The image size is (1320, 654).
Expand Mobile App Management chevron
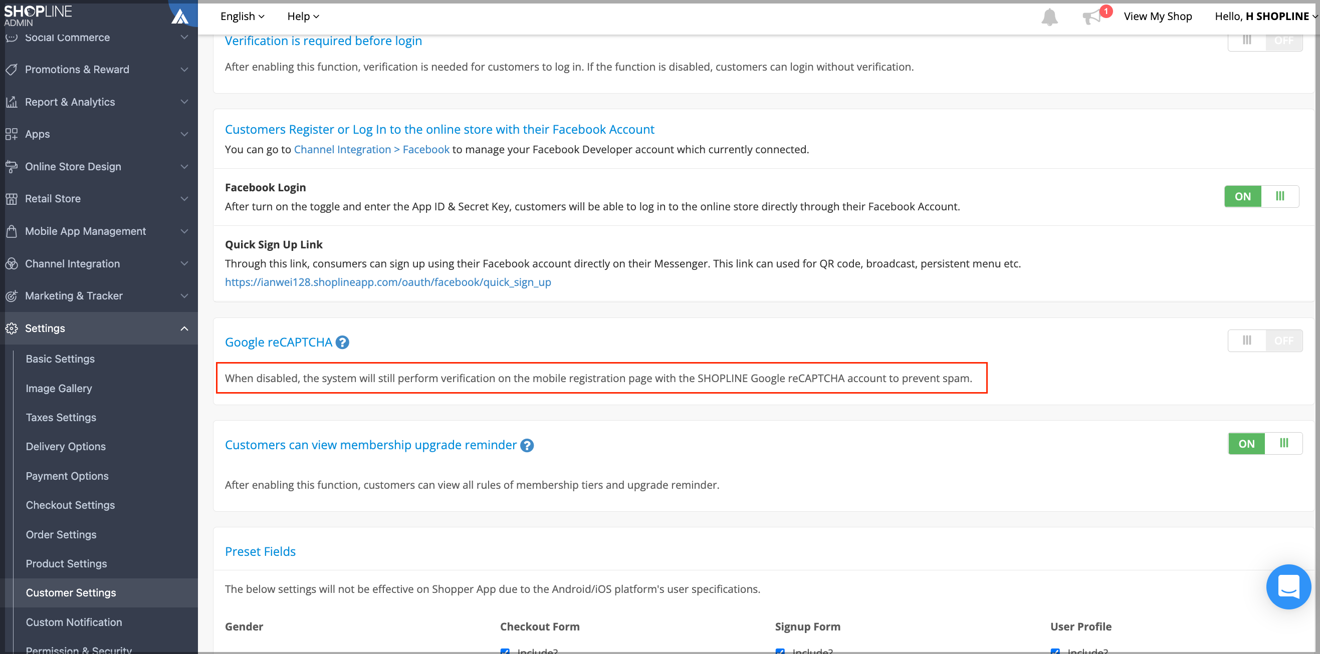coord(184,231)
